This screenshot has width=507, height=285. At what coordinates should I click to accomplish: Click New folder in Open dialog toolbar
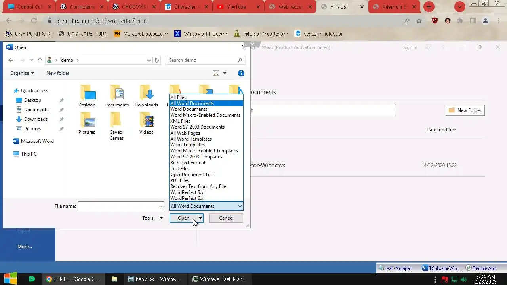point(58,73)
